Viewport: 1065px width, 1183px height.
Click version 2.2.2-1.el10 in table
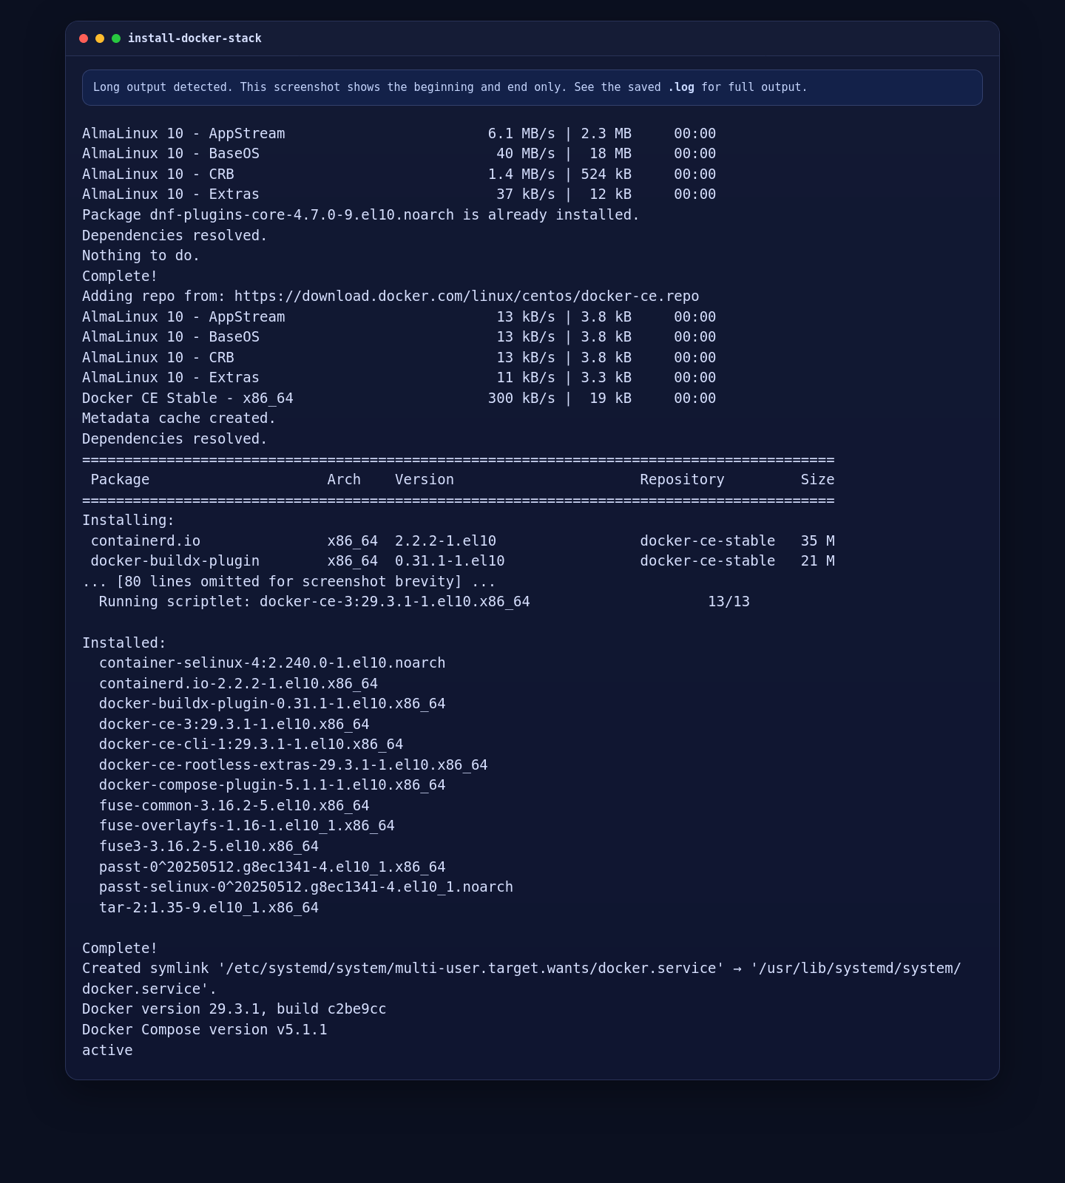point(446,541)
